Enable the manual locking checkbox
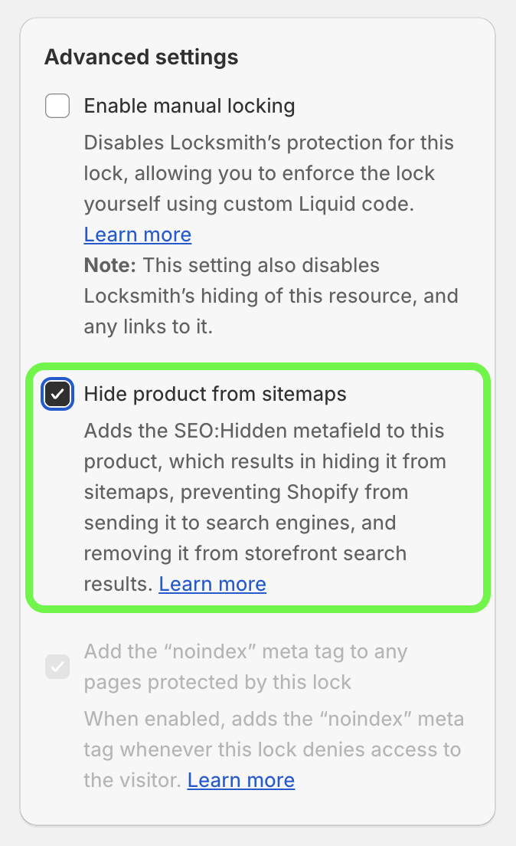 coord(57,106)
